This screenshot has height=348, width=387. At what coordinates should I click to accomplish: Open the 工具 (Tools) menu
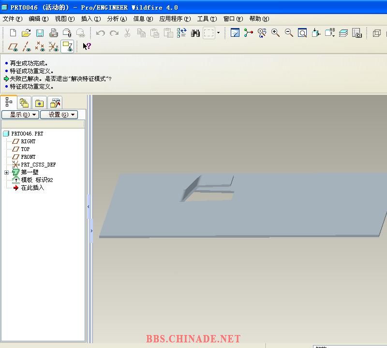click(x=207, y=19)
